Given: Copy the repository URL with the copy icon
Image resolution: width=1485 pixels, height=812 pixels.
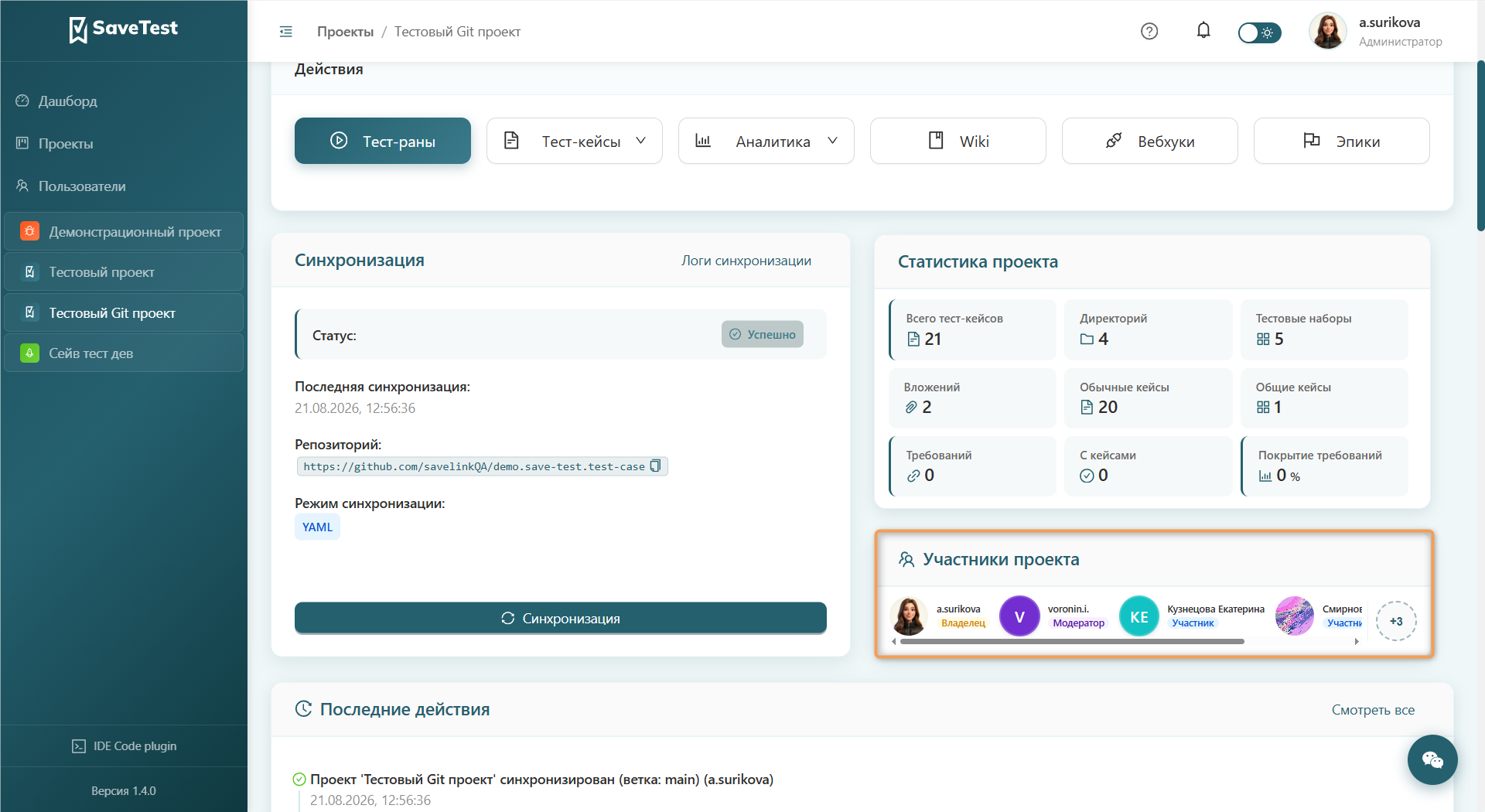Looking at the screenshot, I should tap(656, 466).
